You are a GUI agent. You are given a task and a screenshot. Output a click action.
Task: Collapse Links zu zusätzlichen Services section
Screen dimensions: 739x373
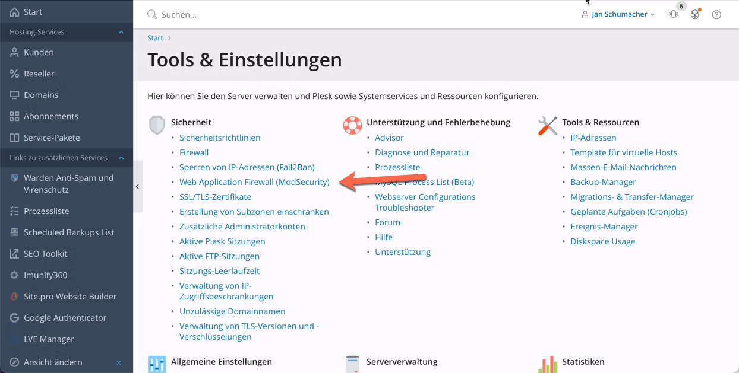pyautogui.click(x=121, y=158)
